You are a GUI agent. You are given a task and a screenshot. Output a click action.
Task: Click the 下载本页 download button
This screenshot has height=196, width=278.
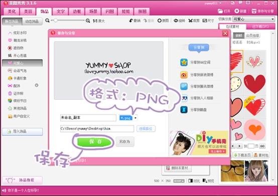click(242, 155)
